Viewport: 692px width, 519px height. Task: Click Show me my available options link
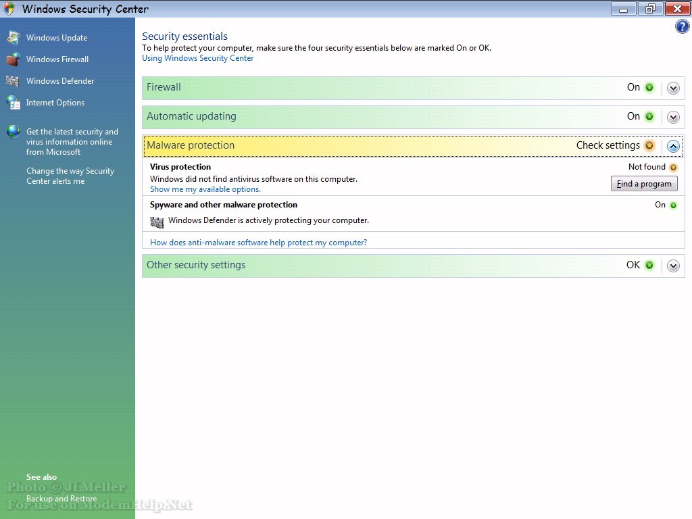pos(205,189)
